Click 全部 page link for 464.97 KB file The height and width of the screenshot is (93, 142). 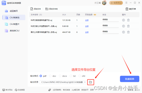click(x=87, y=32)
